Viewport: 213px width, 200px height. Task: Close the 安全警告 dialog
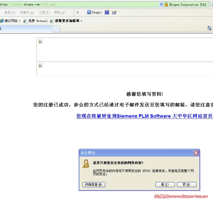pos(196,153)
